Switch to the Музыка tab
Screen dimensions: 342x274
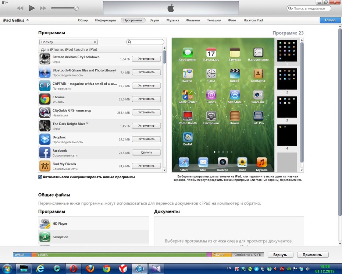pos(173,20)
